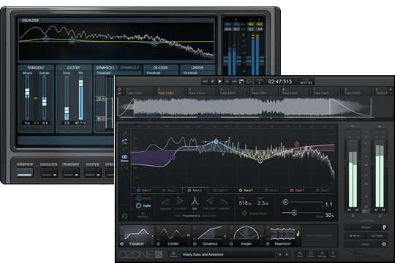
Task: Click preset name Heavy Bass and Ambience
Action: (x=203, y=254)
